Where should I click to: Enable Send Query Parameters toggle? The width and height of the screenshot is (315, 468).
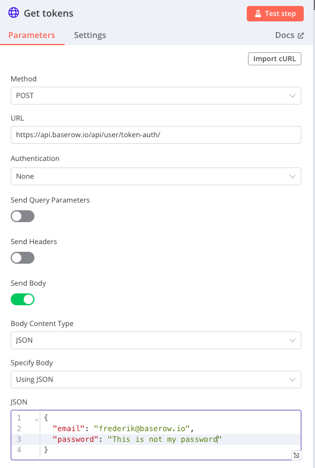23,216
